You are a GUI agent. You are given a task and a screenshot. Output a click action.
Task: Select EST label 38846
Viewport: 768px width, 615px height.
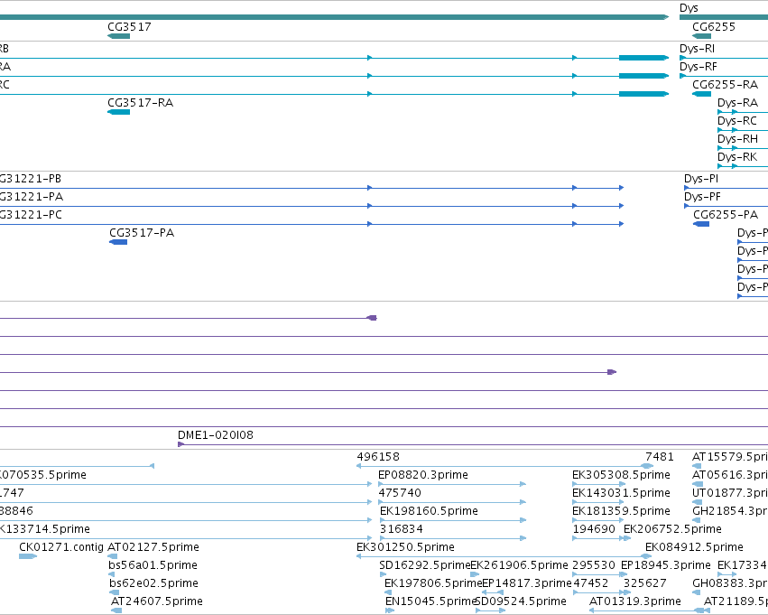tap(16, 511)
